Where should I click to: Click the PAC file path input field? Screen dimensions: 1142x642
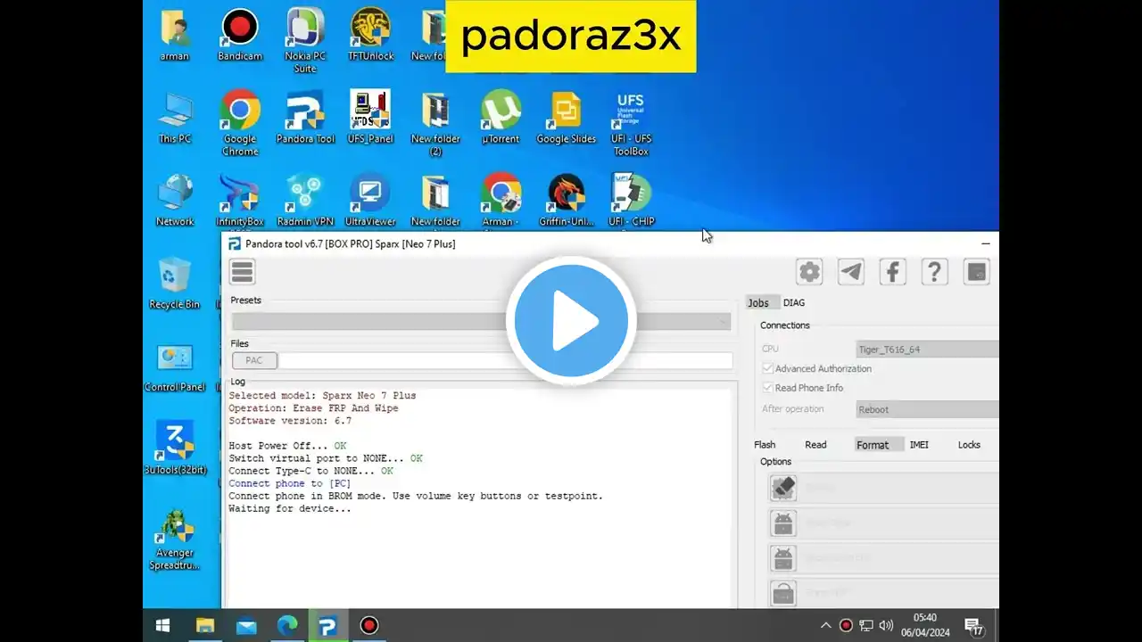pos(505,360)
